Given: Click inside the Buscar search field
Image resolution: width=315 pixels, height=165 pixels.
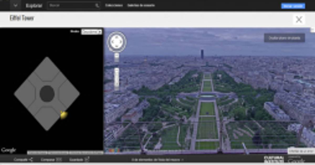Looking at the screenshot, I should tap(71, 5).
